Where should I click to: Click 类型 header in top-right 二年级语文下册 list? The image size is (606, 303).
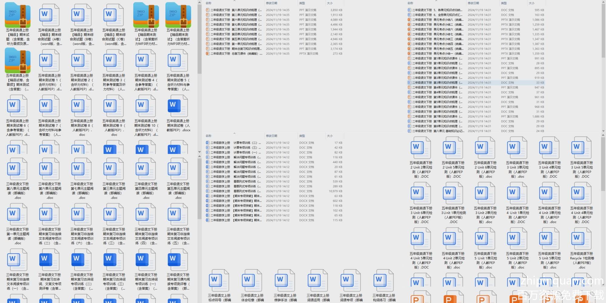click(x=504, y=3)
